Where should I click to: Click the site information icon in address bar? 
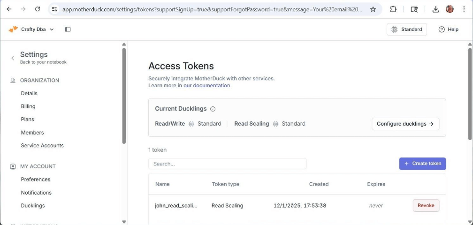tap(54, 9)
